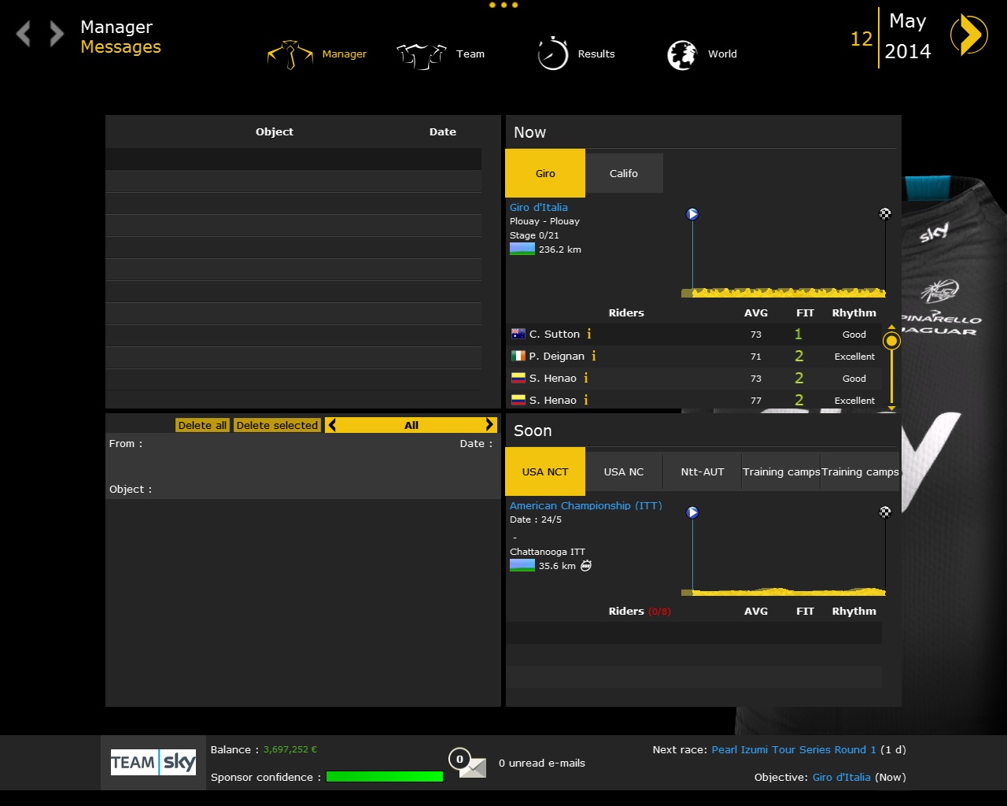This screenshot has width=1007, height=806.
Task: Click the unread e-mails envelope icon
Action: 470,764
